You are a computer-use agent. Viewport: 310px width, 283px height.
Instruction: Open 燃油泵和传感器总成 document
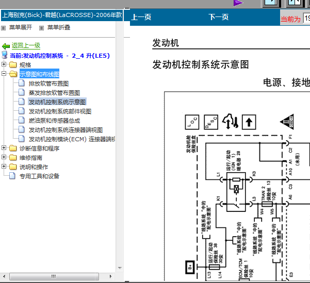click(54, 121)
